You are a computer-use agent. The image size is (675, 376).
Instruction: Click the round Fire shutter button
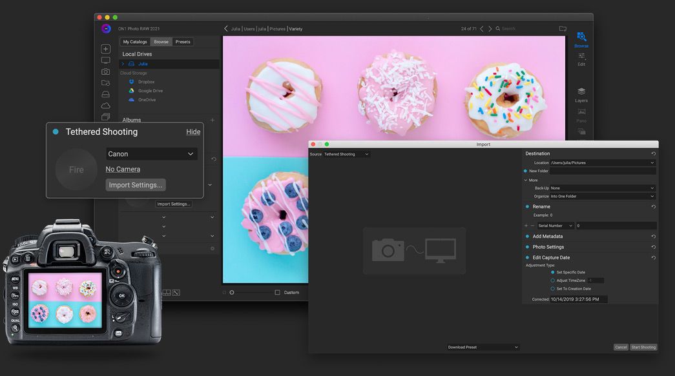point(76,170)
